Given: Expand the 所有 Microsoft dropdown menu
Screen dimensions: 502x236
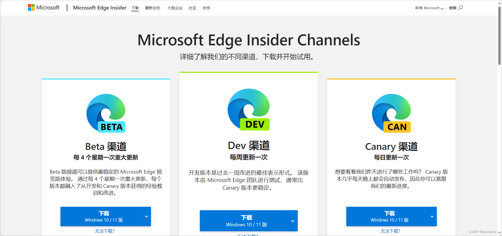Looking at the screenshot, I should (429, 8).
